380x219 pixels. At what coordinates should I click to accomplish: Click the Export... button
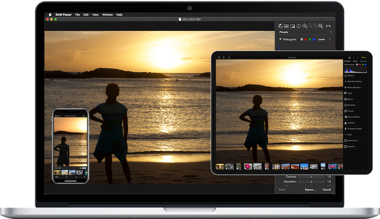click(x=310, y=190)
